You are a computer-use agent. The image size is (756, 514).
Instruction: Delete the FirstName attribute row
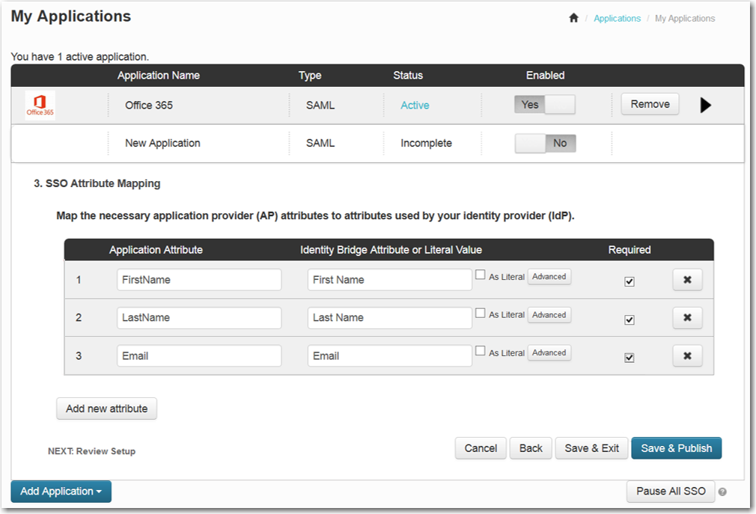pos(687,280)
